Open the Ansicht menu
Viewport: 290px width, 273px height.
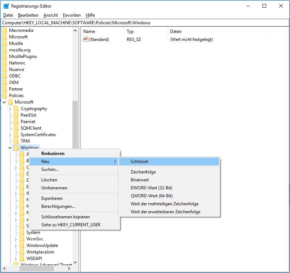(51, 15)
